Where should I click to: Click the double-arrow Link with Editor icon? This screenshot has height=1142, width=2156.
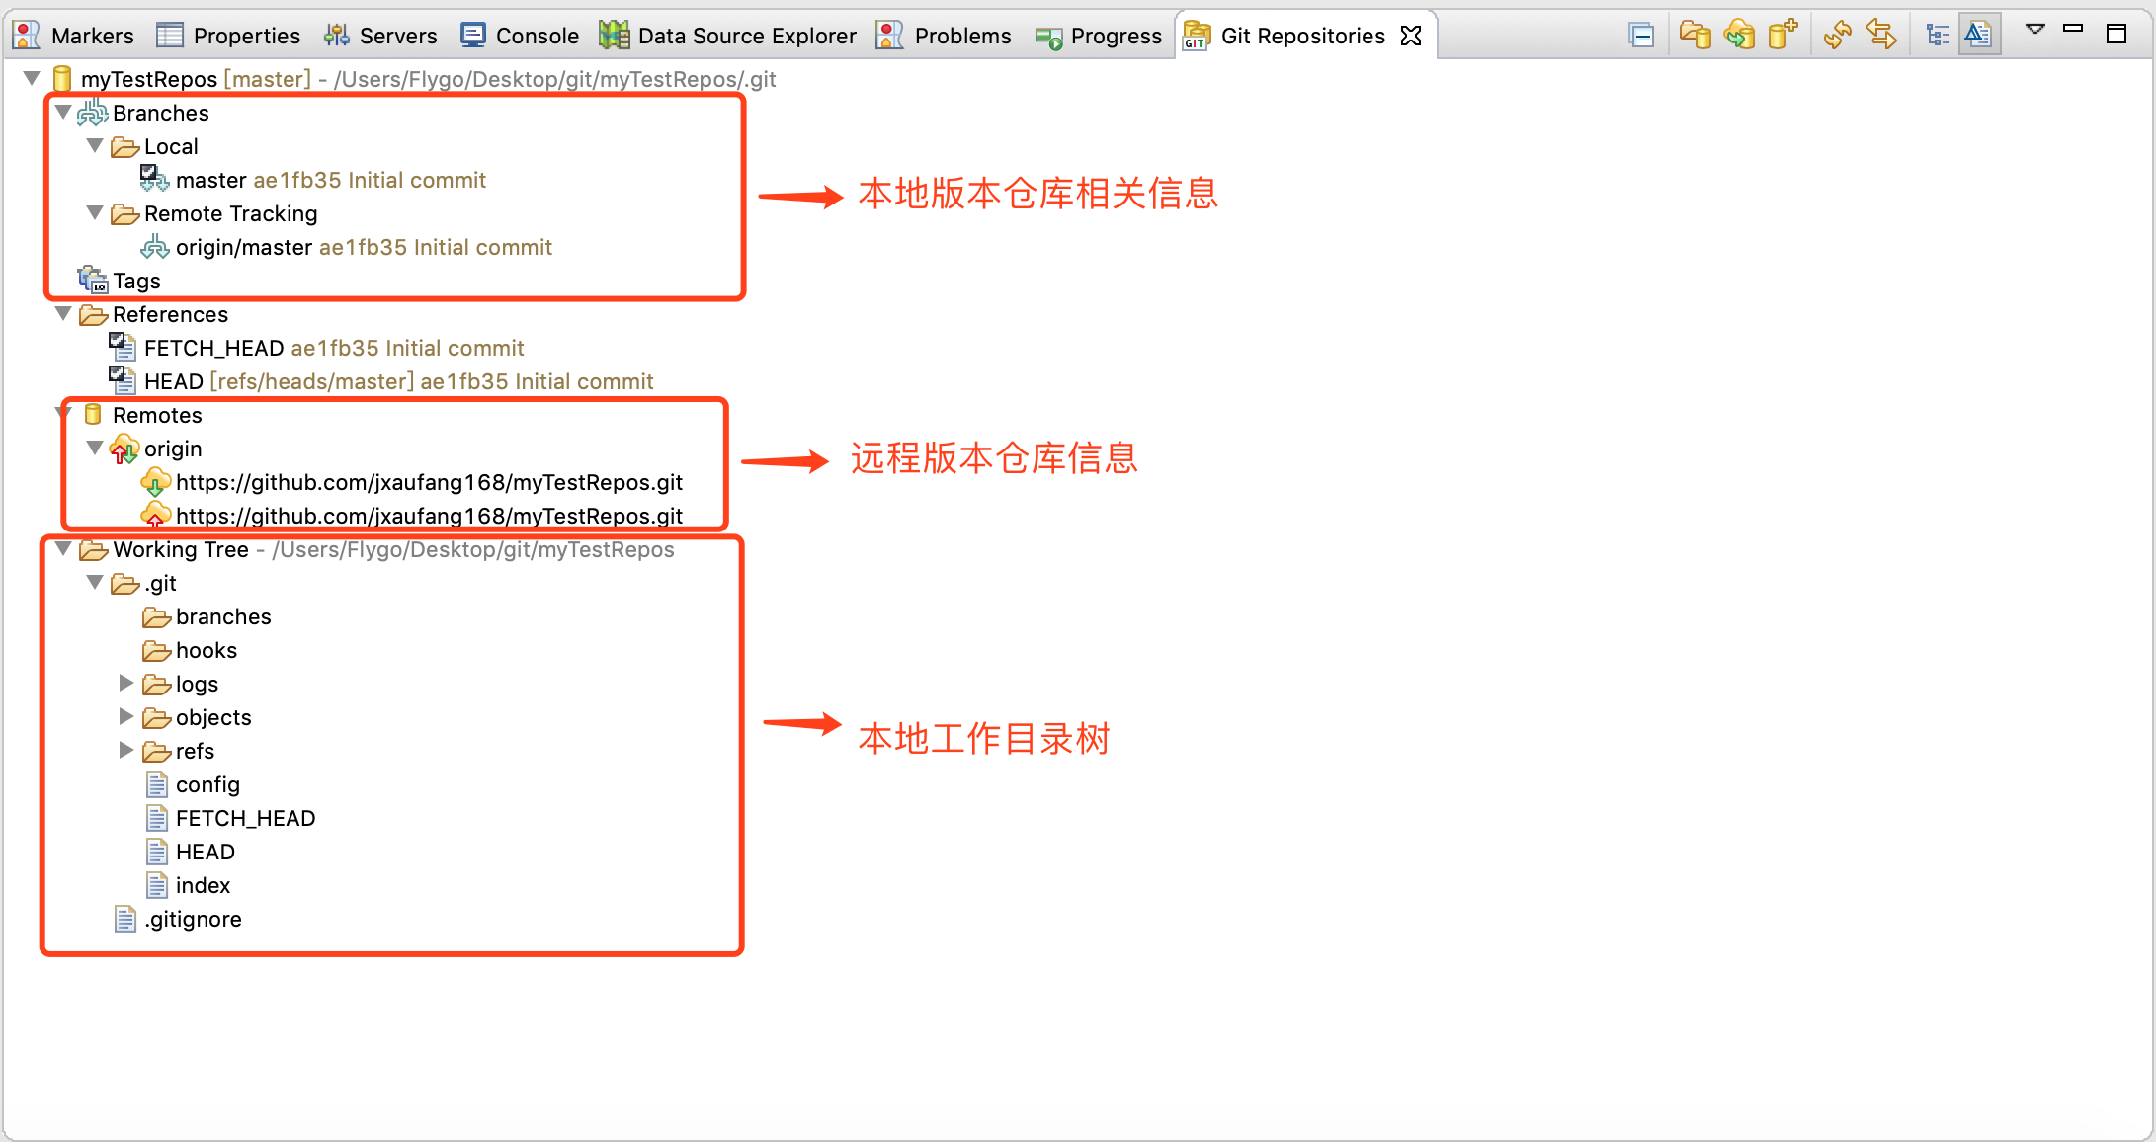[x=1881, y=36]
